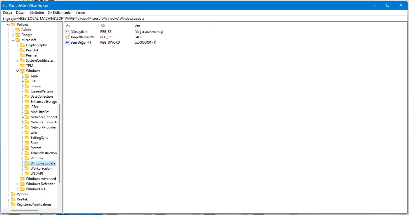This screenshot has height=215, width=409.
Task: Click the (Varsayılan) string value icon
Action: [x=68, y=31]
